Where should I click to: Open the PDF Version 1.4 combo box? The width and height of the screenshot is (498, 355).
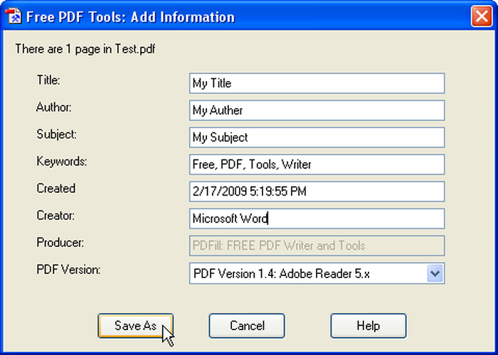(x=317, y=273)
